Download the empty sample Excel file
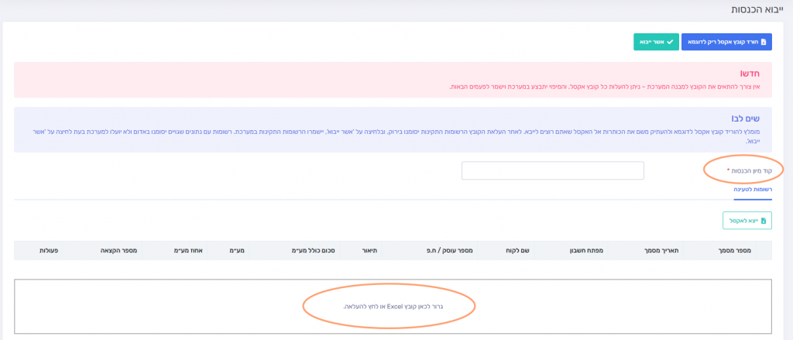The width and height of the screenshot is (793, 340). [x=727, y=42]
